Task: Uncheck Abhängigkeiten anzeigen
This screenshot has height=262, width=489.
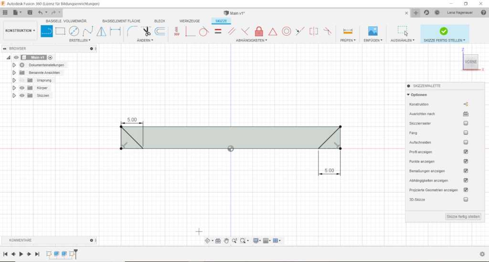Action: click(x=466, y=180)
